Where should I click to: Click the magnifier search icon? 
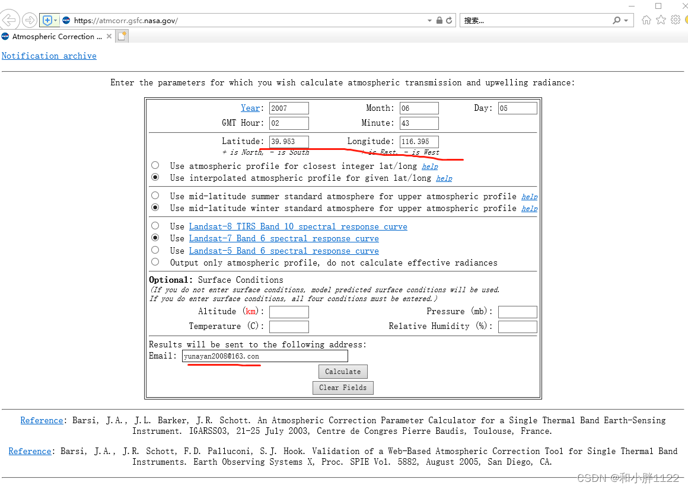coord(616,20)
